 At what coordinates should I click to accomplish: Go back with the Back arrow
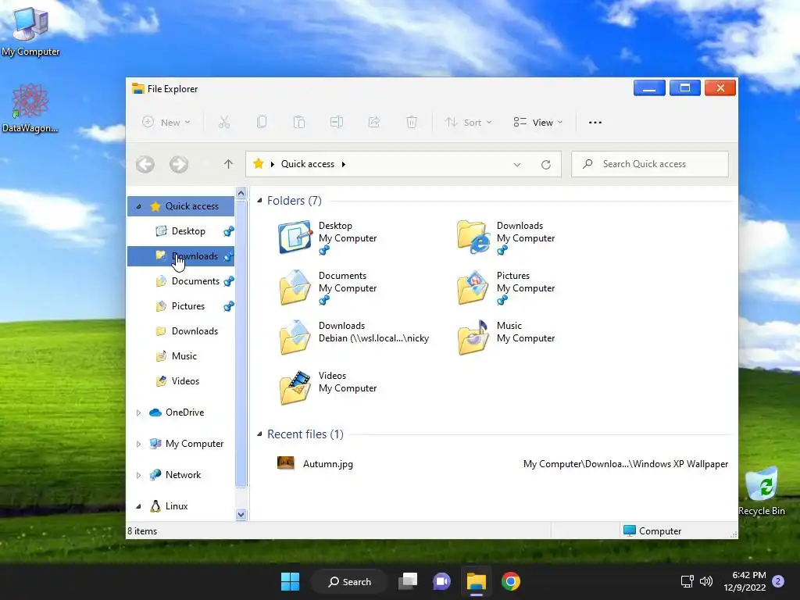[145, 164]
